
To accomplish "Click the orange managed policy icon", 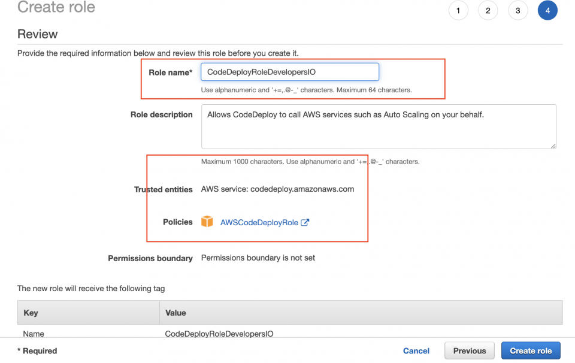I will pyautogui.click(x=207, y=222).
